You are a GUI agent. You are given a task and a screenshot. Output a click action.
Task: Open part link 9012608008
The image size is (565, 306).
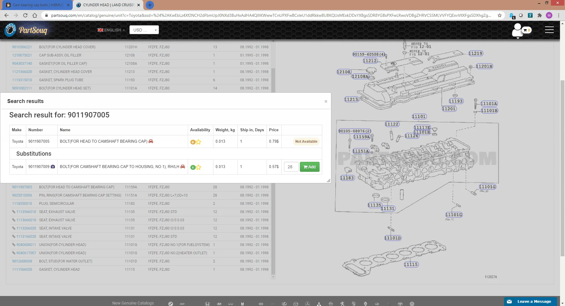click(x=22, y=261)
